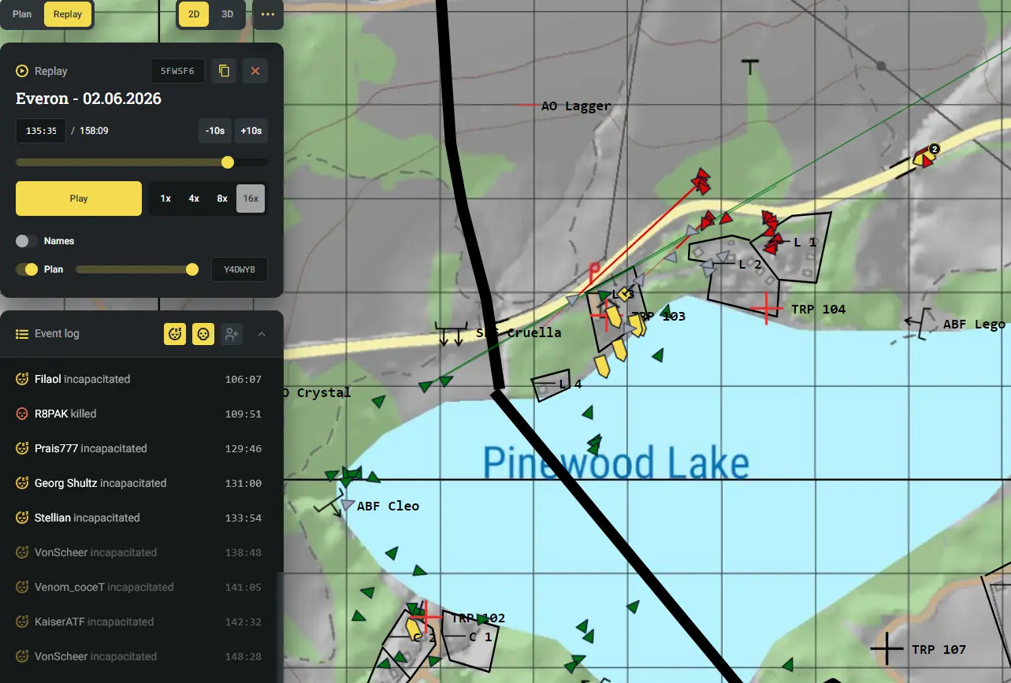Click the numbered vehicle marker on the road
The width and height of the screenshot is (1011, 683).
click(x=924, y=157)
